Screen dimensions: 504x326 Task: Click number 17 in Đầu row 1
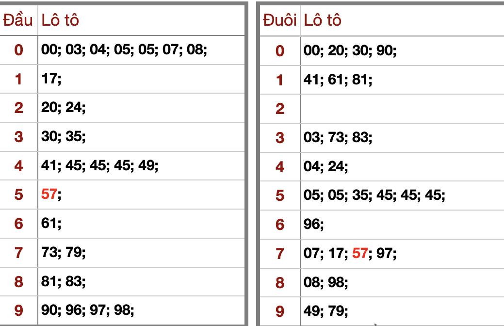pyautogui.click(x=49, y=79)
